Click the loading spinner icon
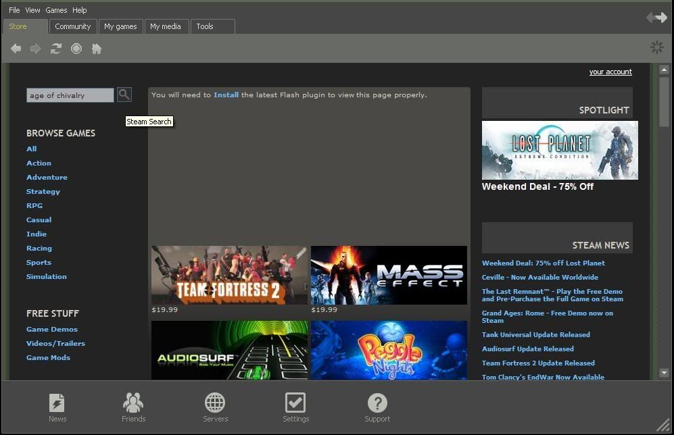Screen dimensions: 674x435 (x=657, y=47)
